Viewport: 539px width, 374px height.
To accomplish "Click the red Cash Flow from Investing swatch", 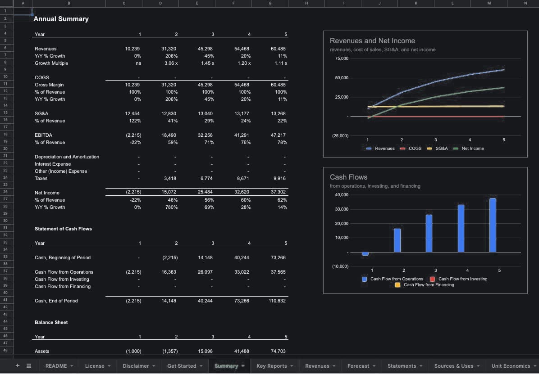I will (x=433, y=279).
